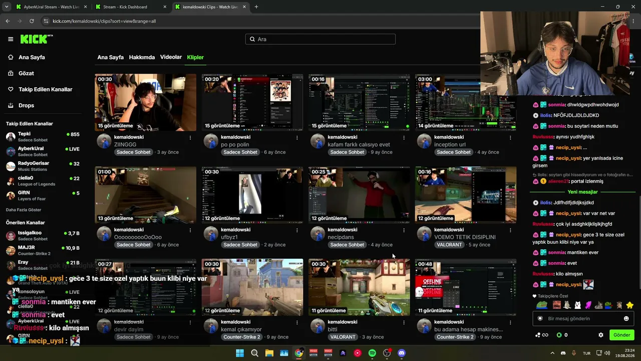Insert the laughing man face emote
This screenshot has width=641, height=361.
point(556,305)
